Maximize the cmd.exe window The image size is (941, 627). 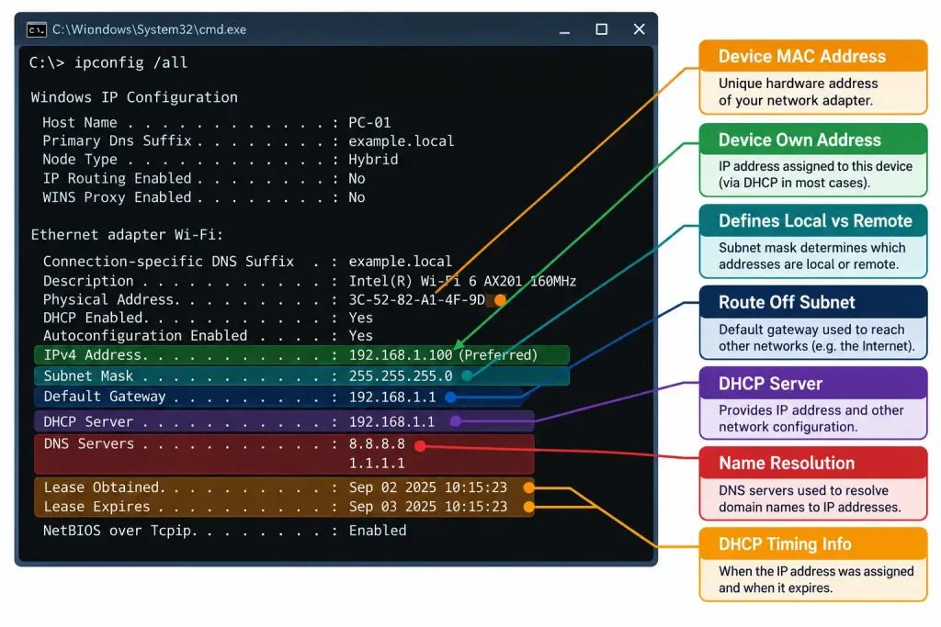click(x=601, y=29)
